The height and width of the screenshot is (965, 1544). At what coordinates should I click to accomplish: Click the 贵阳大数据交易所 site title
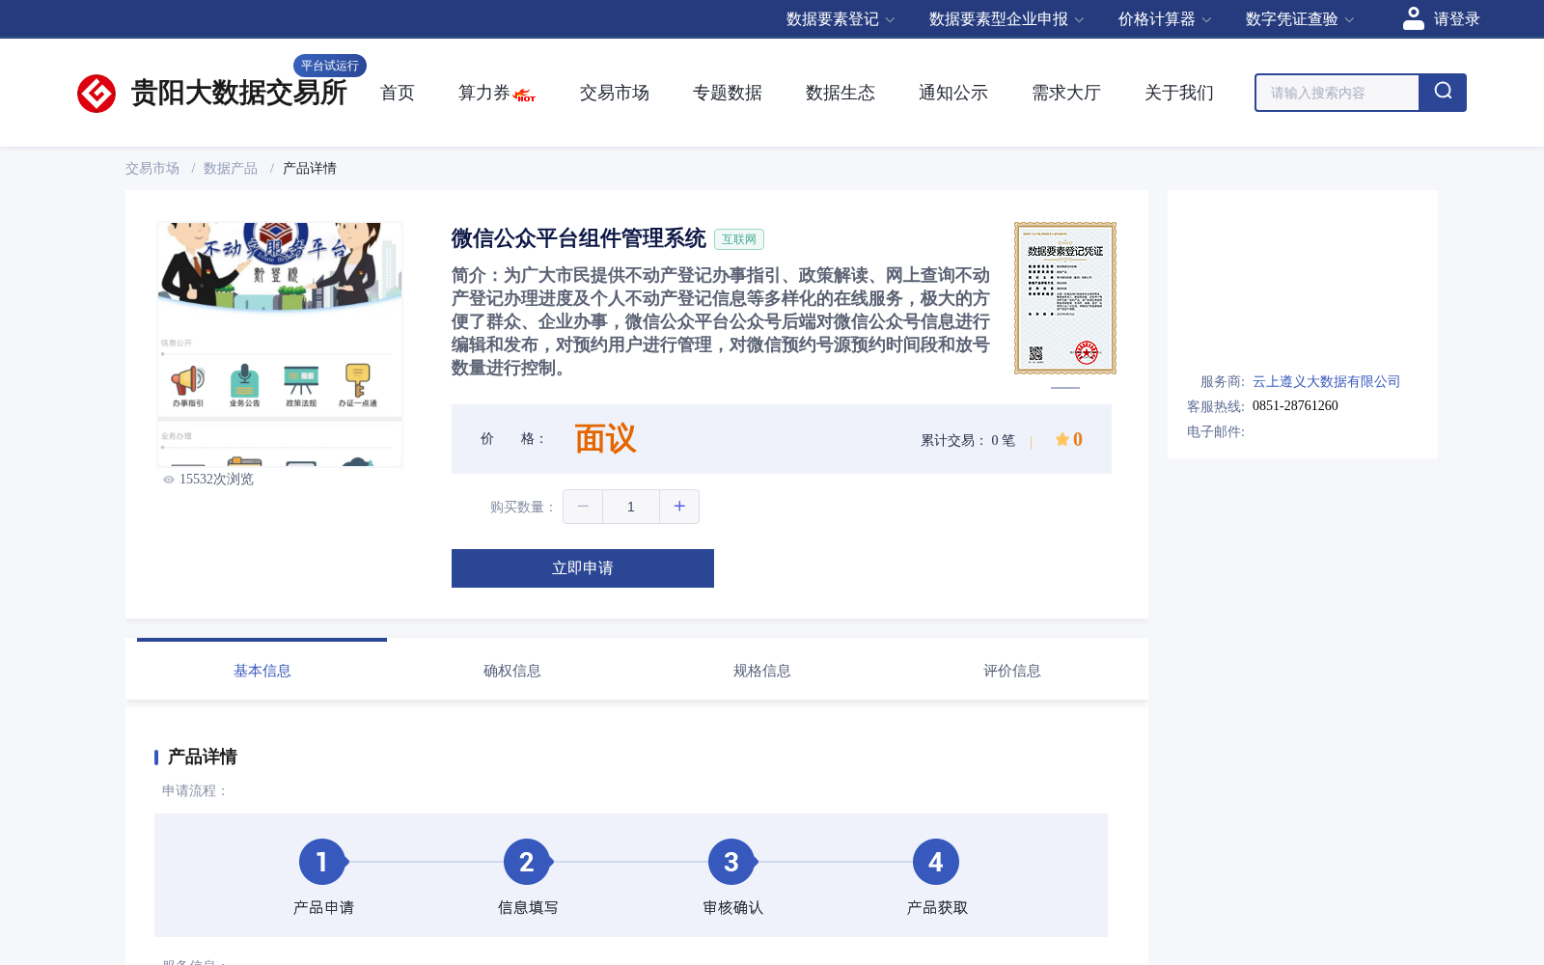click(x=238, y=93)
